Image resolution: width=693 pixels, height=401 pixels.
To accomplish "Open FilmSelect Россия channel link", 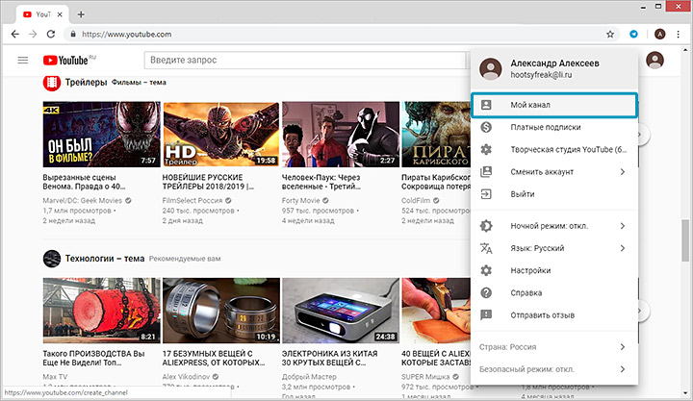I will pos(192,200).
